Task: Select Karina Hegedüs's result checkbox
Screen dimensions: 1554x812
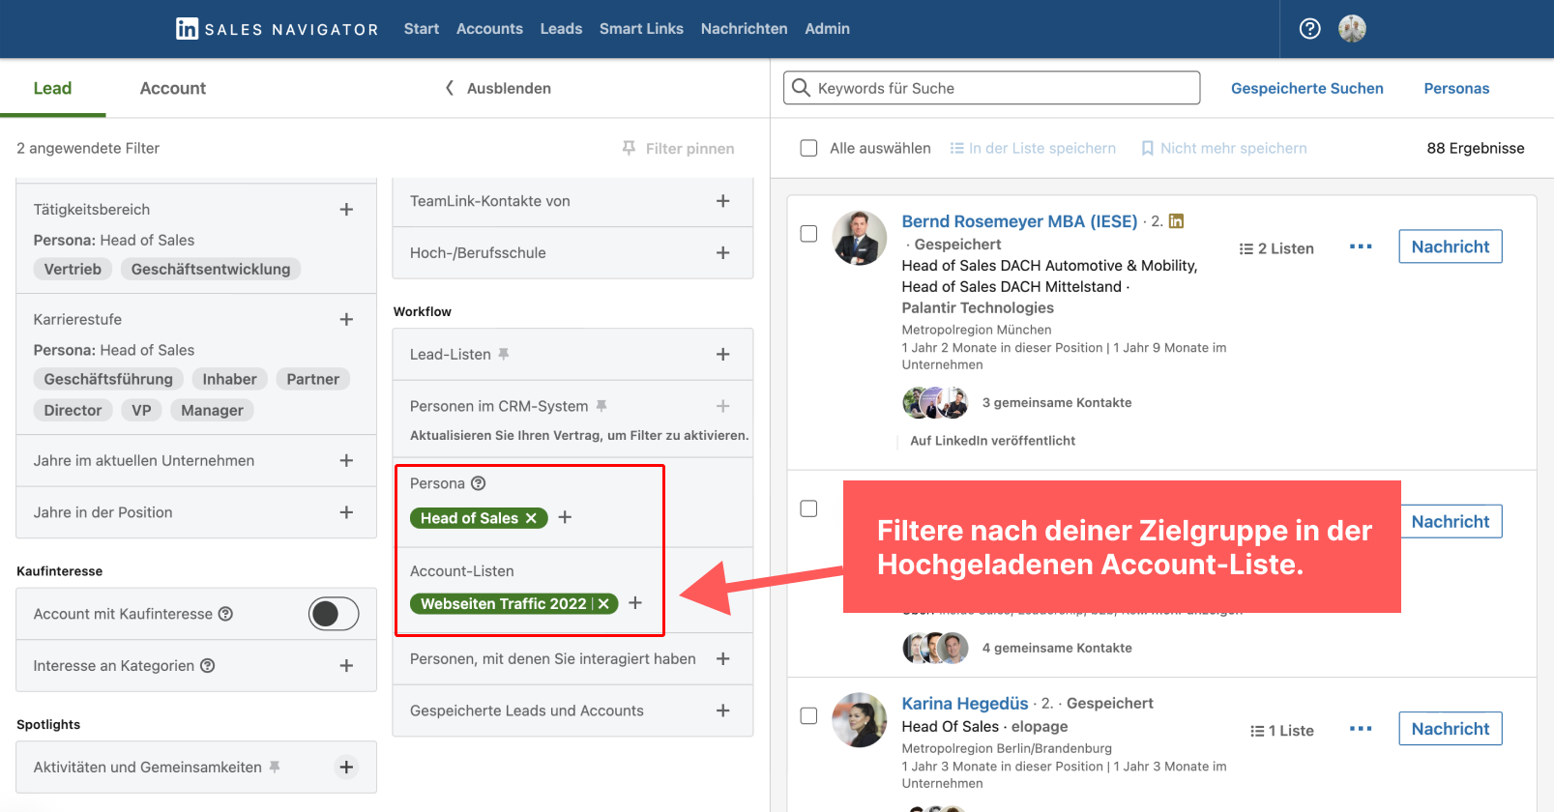Action: (x=809, y=716)
